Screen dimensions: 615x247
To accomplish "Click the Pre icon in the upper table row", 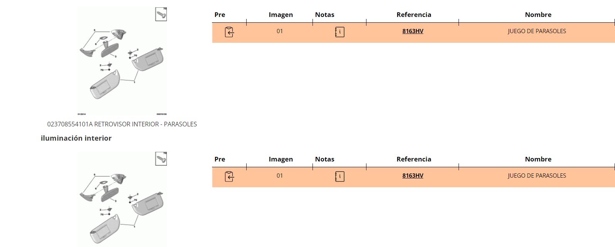I will pyautogui.click(x=229, y=32).
